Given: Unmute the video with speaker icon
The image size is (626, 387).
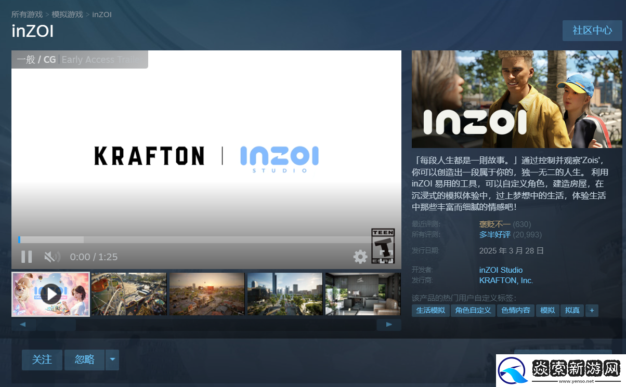Looking at the screenshot, I should [x=51, y=257].
